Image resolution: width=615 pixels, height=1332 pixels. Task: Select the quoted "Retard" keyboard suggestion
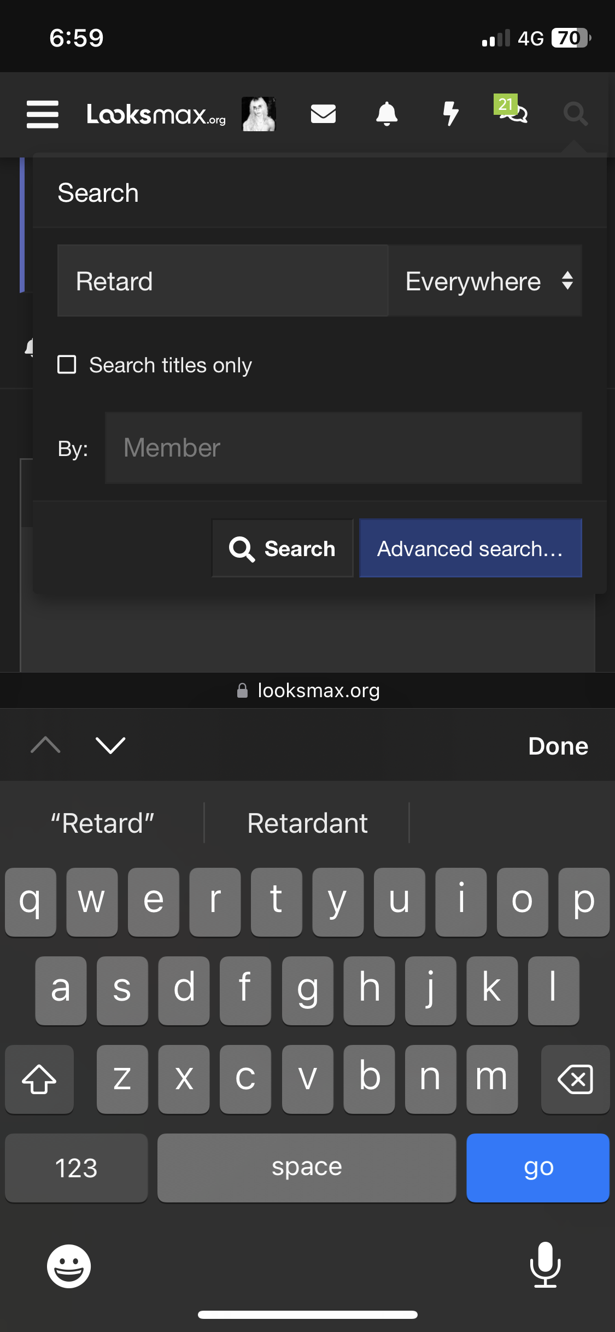103,823
